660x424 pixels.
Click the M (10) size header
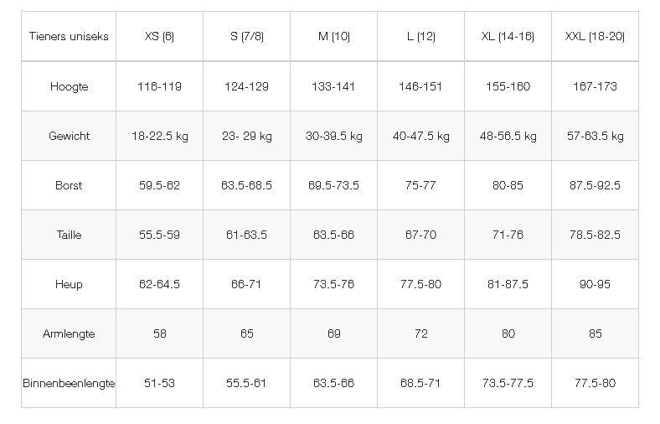pos(334,36)
